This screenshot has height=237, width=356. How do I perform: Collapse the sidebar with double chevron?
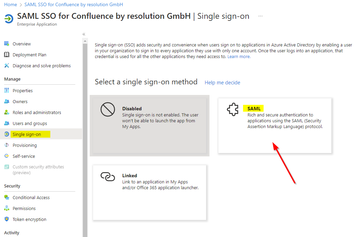pyautogui.click(x=84, y=34)
